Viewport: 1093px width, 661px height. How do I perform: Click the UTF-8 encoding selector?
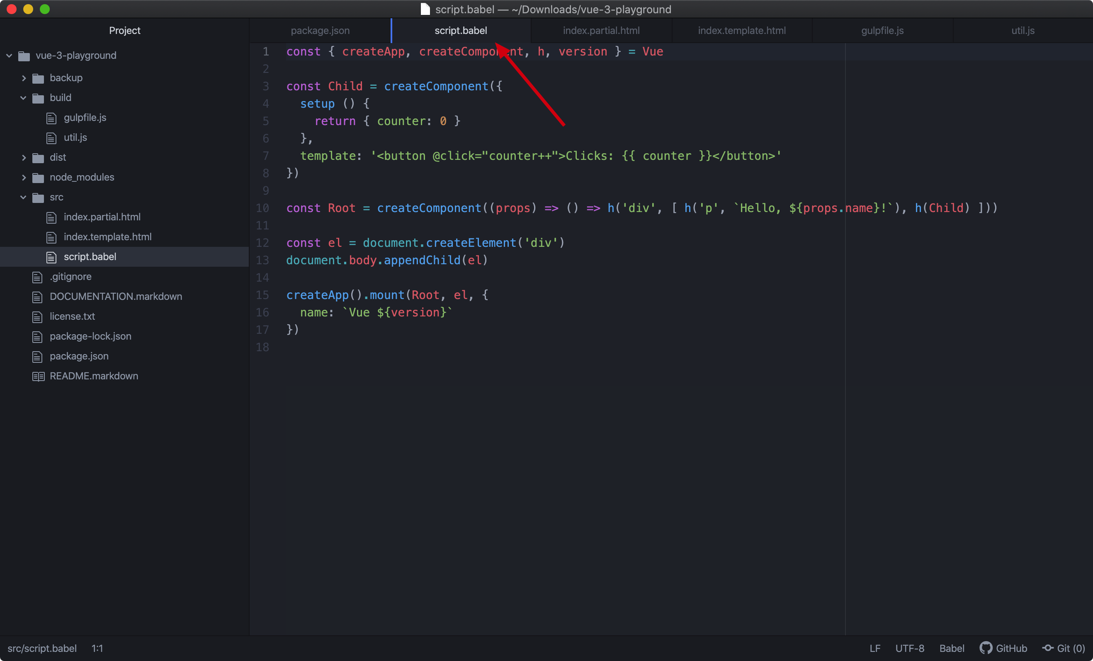pyautogui.click(x=909, y=648)
